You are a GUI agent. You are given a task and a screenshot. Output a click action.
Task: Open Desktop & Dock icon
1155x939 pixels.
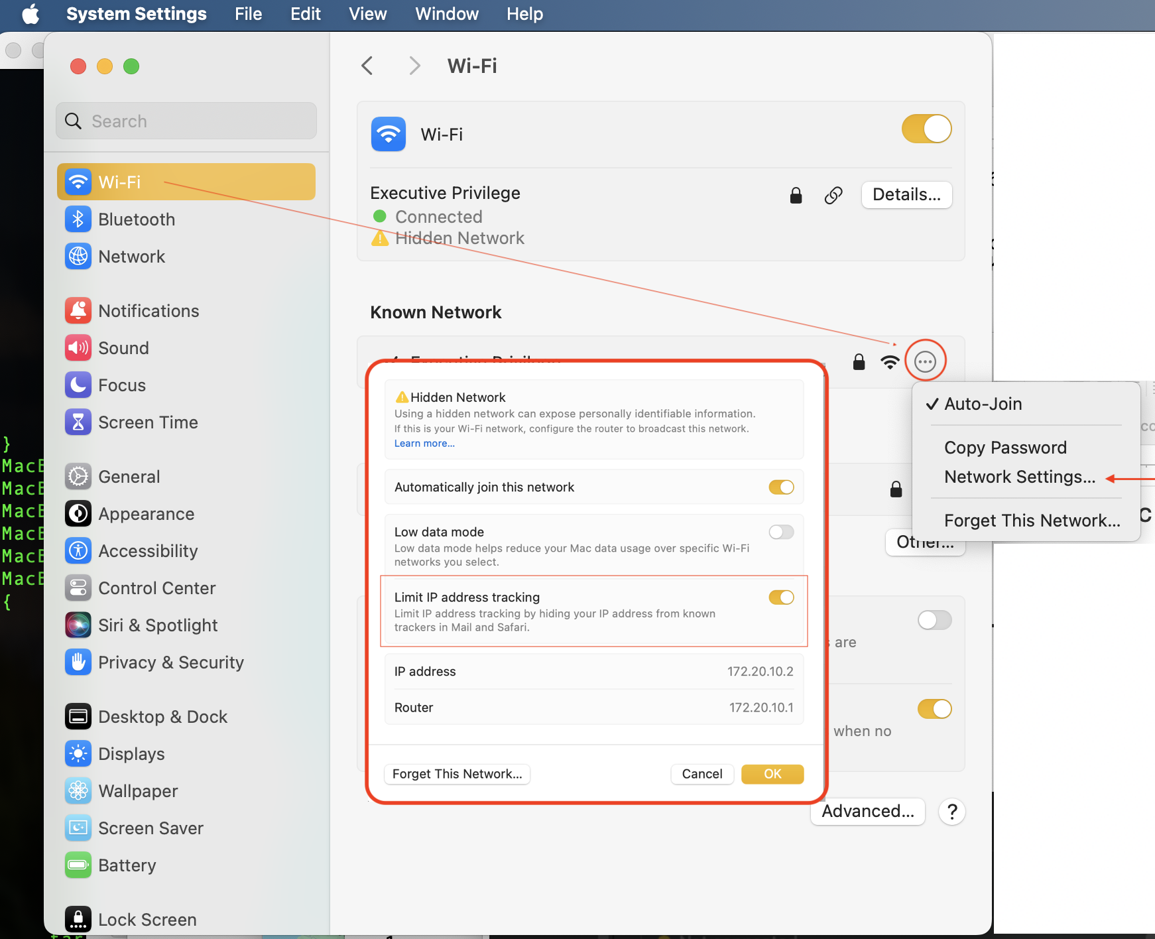click(78, 716)
